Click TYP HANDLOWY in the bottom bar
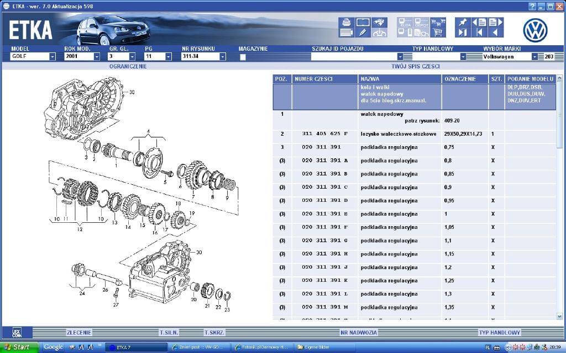This screenshot has width=566, height=353. click(500, 333)
